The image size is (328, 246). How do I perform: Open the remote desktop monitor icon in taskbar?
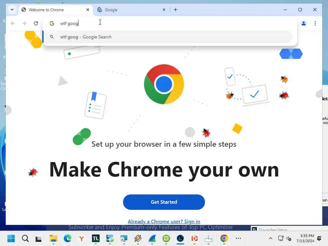coord(124,238)
